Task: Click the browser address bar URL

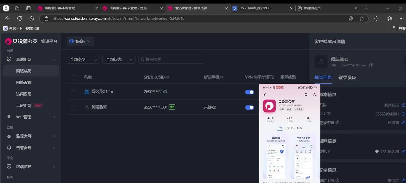Action: tap(118, 18)
